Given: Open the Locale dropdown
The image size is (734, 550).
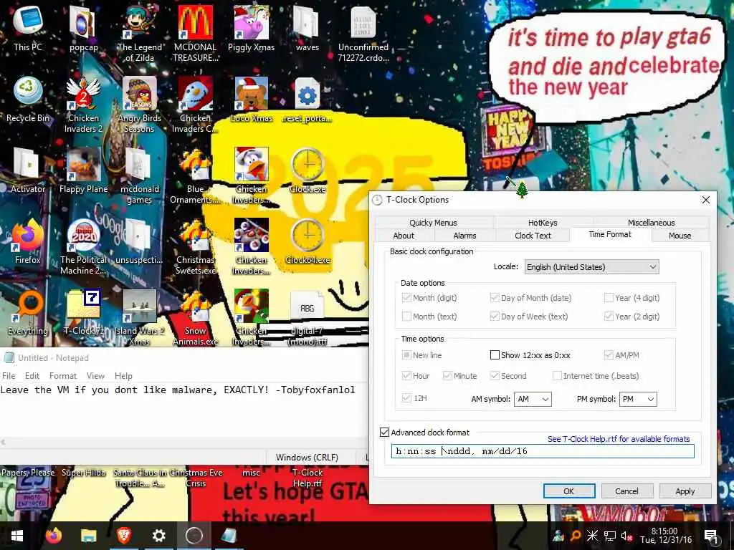Looking at the screenshot, I should pos(591,267).
